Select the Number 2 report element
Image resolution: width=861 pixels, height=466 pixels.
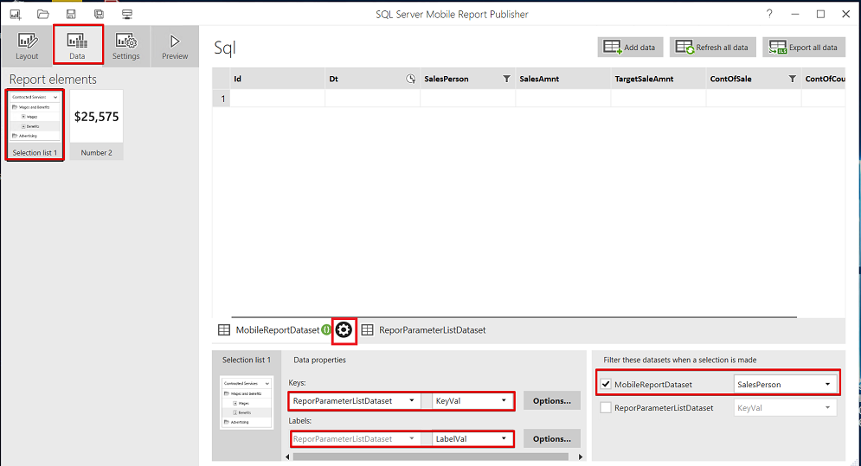pyautogui.click(x=97, y=125)
